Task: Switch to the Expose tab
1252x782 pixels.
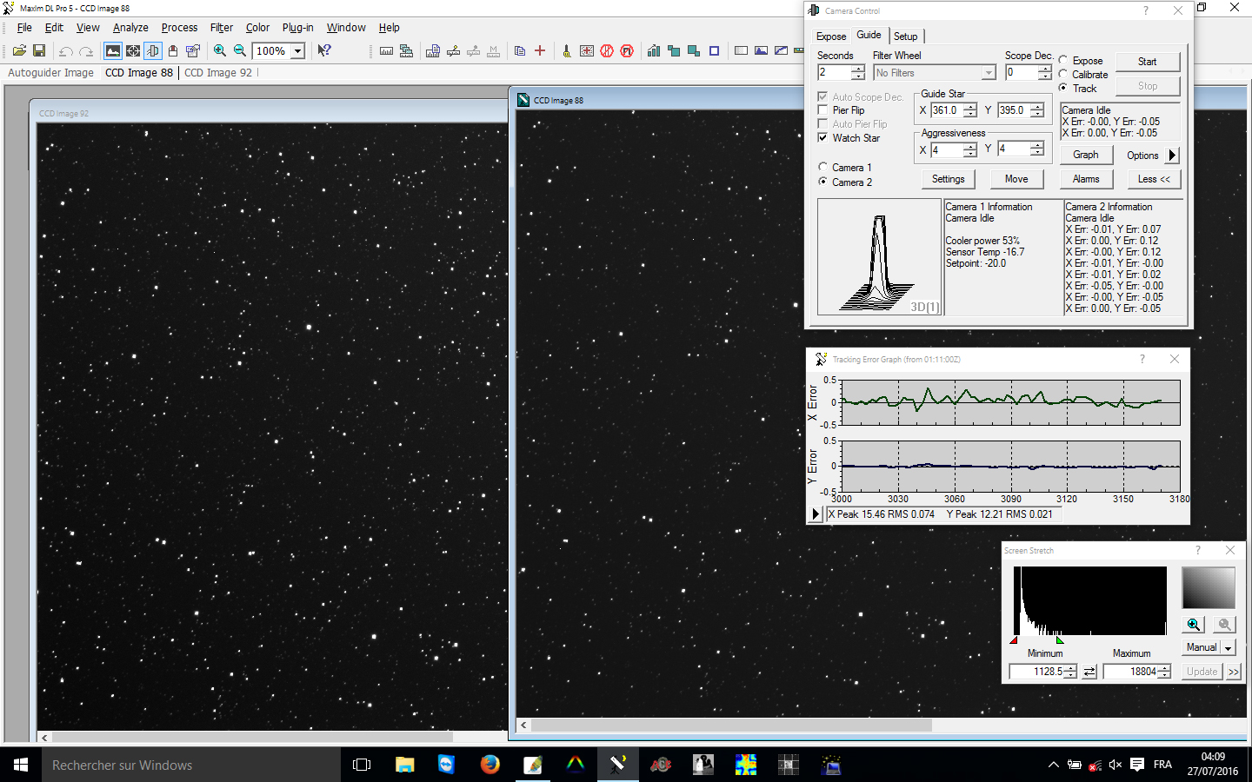Action: point(830,36)
